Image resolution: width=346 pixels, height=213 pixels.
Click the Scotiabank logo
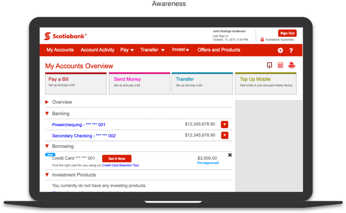[65, 36]
